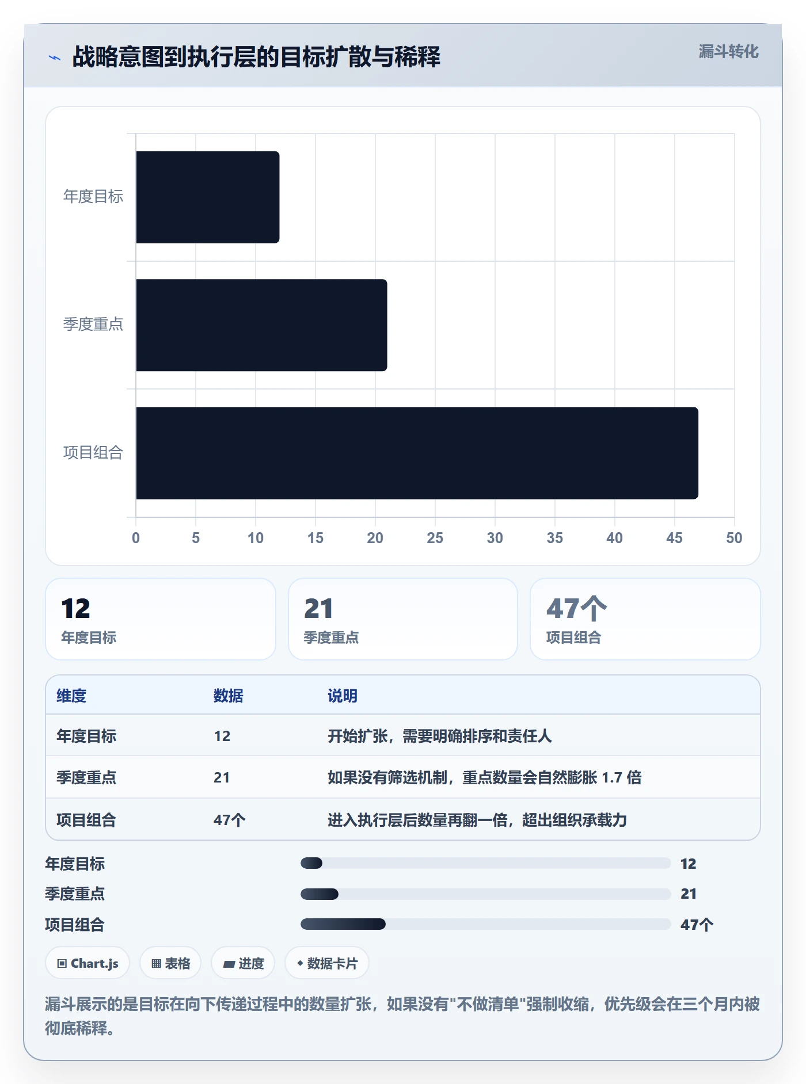Click the 项目组合 progress bar
Image resolution: width=806 pixels, height=1084 pixels.
click(x=485, y=924)
